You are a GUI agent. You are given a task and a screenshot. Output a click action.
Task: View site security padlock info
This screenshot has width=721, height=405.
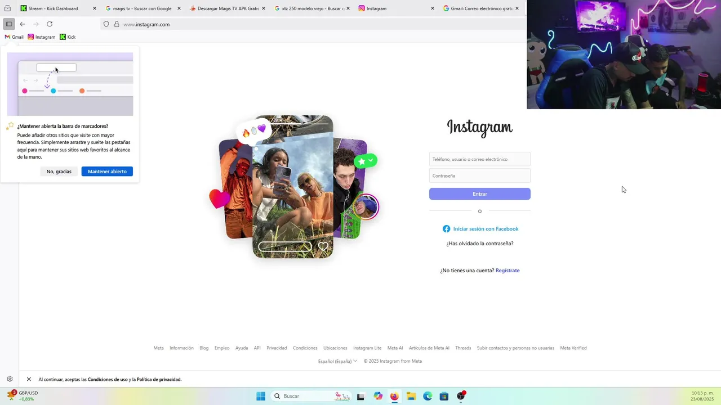[x=117, y=24]
